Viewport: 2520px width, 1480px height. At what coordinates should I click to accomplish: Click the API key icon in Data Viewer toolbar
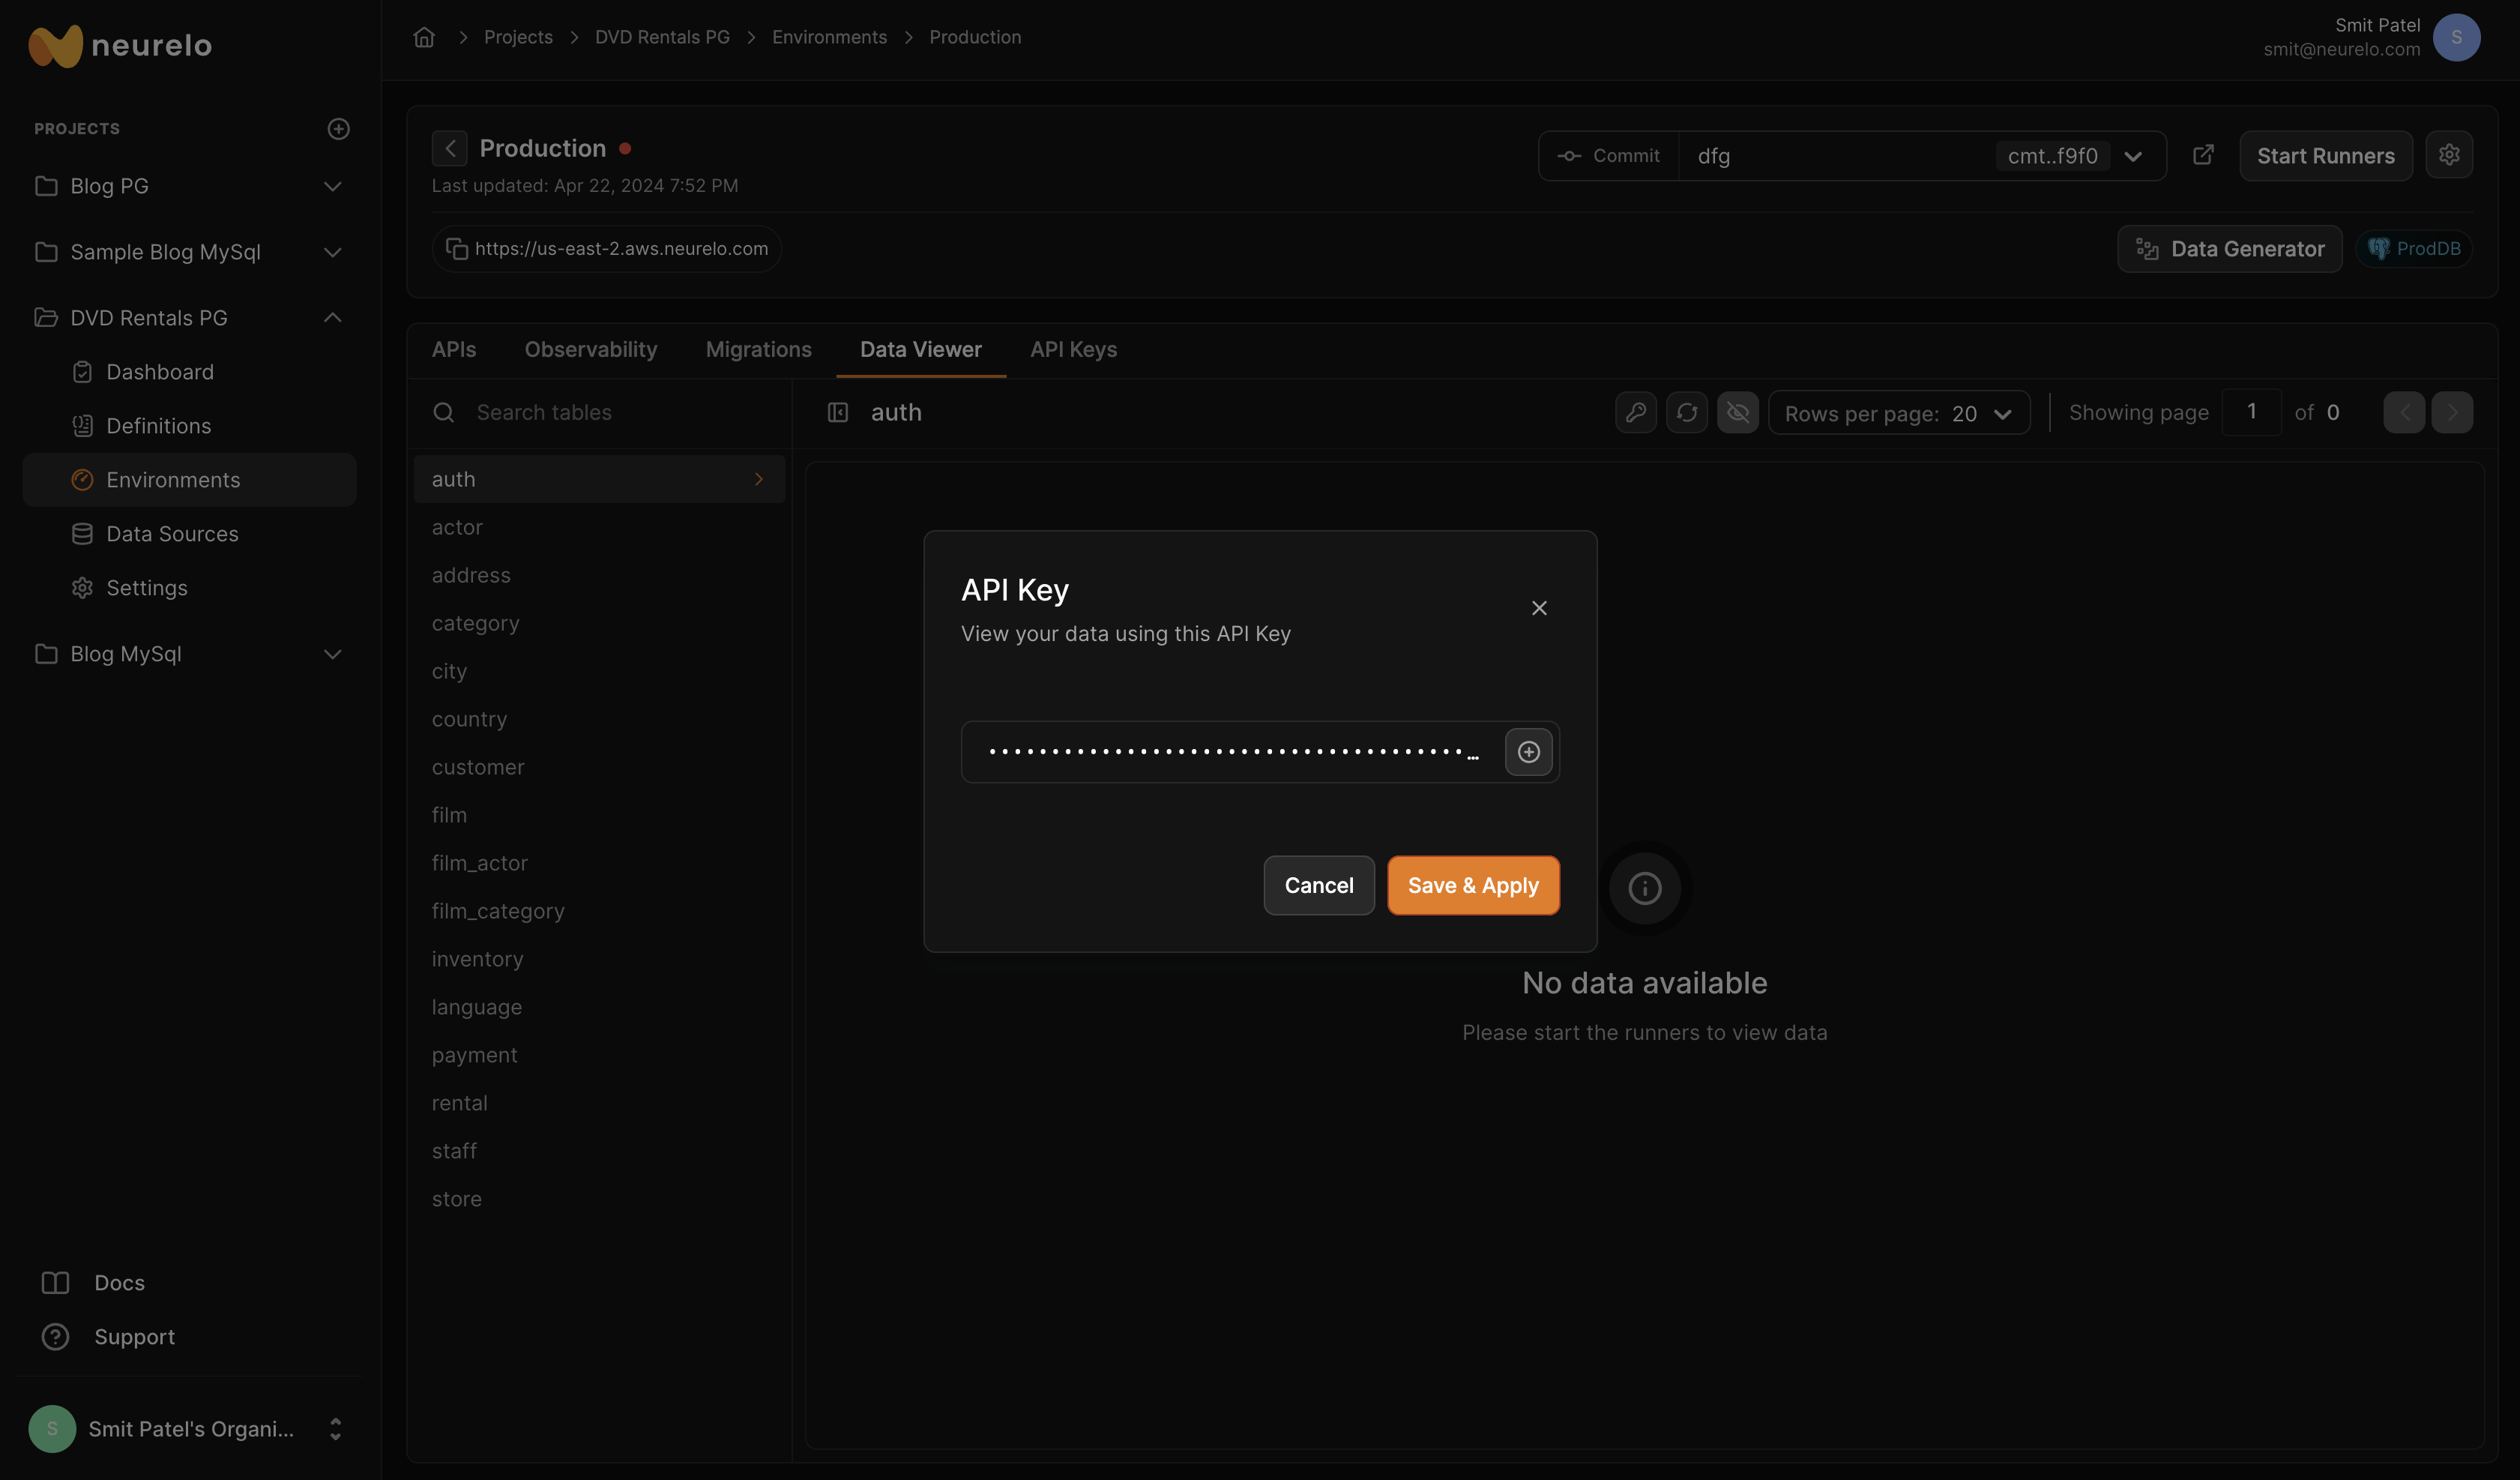pos(1635,412)
